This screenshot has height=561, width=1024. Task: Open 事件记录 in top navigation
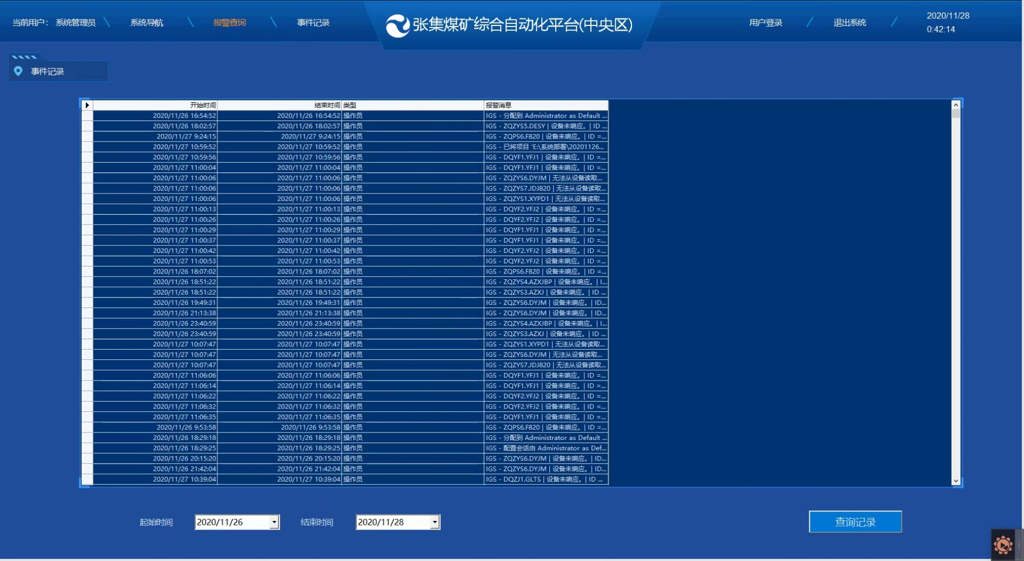pyautogui.click(x=313, y=23)
